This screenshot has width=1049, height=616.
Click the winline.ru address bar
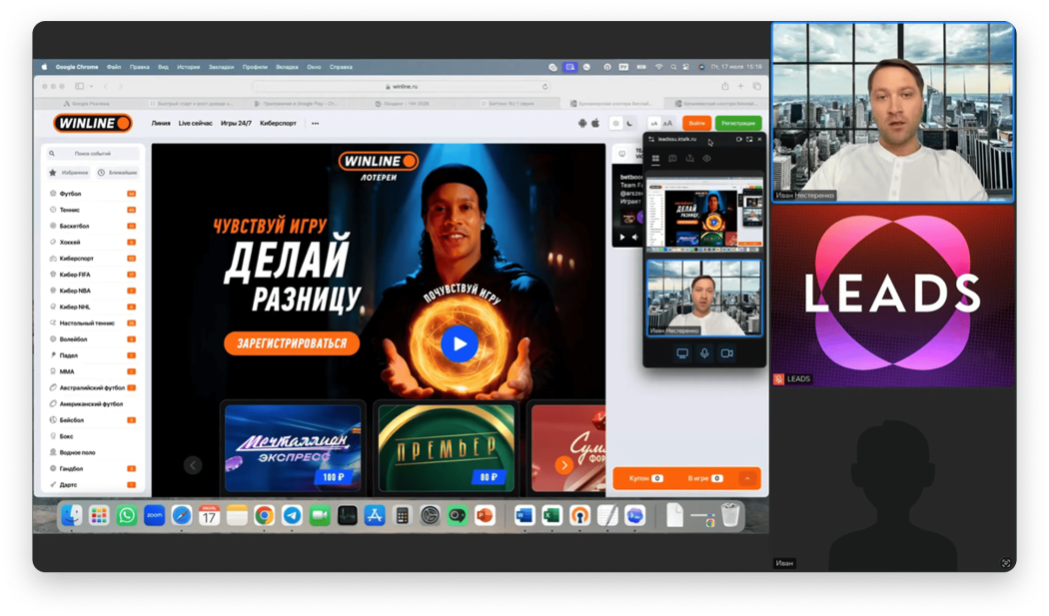(x=402, y=86)
